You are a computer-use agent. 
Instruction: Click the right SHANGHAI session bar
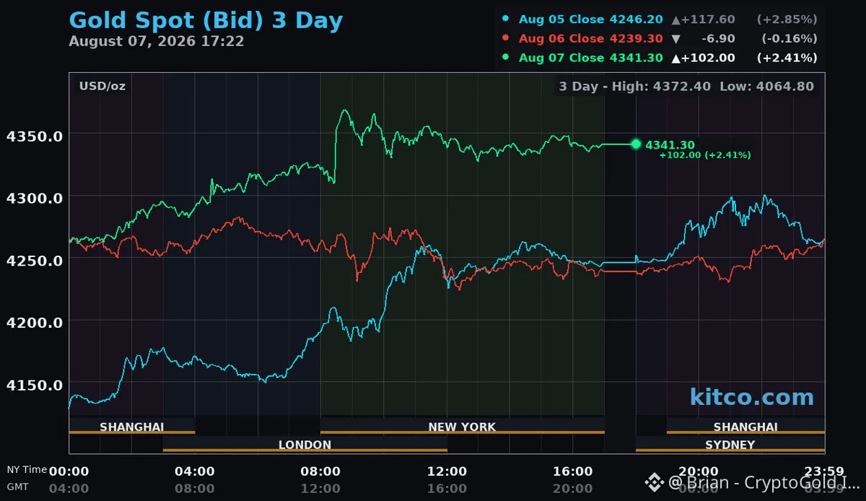[x=745, y=427]
